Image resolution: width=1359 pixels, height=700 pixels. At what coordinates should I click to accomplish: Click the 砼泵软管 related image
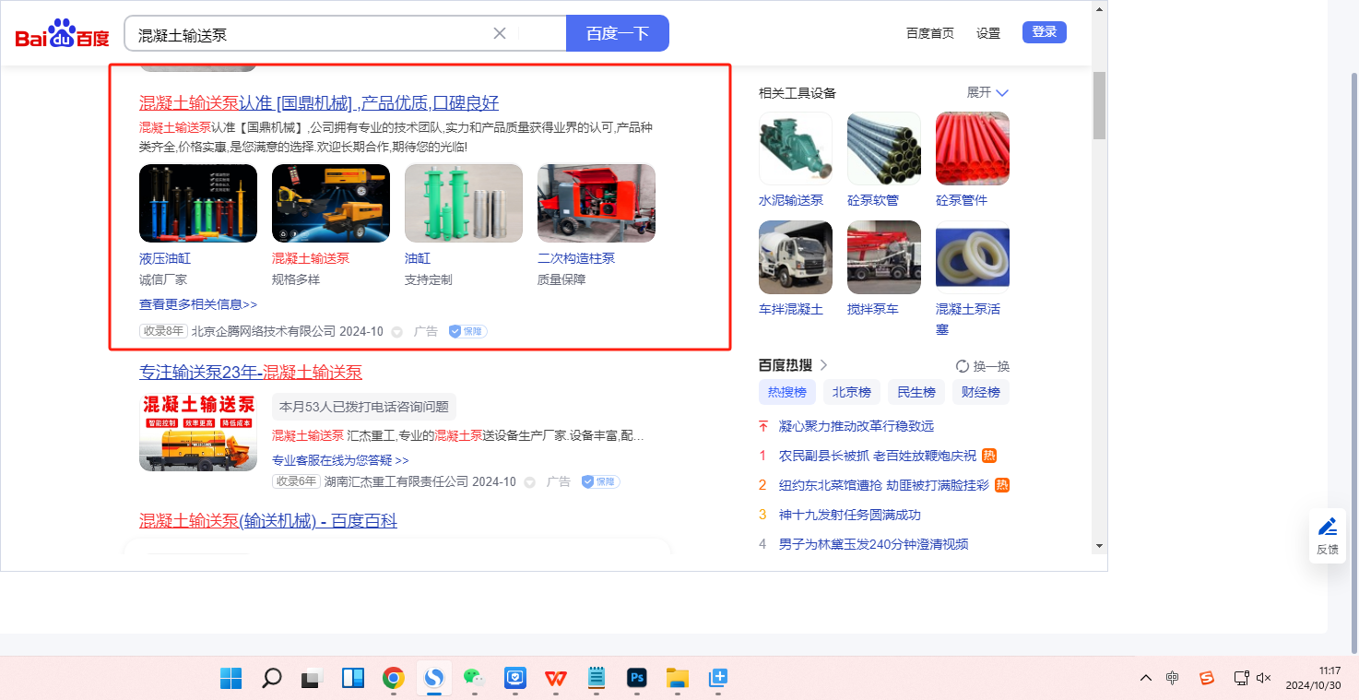pyautogui.click(x=884, y=148)
